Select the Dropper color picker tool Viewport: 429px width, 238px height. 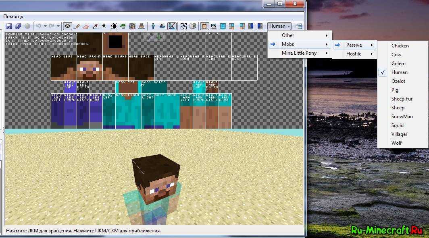[x=95, y=26]
